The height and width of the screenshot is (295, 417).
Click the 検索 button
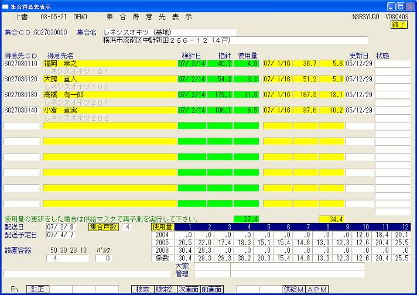[143, 289]
